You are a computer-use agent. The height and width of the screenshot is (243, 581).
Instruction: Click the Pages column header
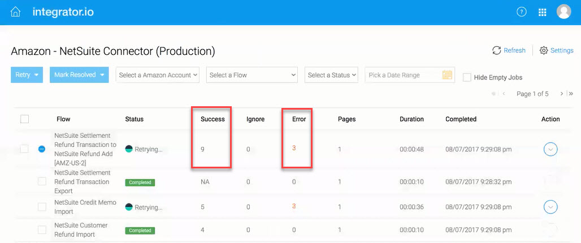347,119
